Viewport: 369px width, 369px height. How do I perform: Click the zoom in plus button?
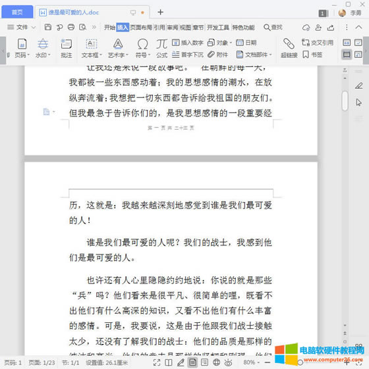[347, 362]
